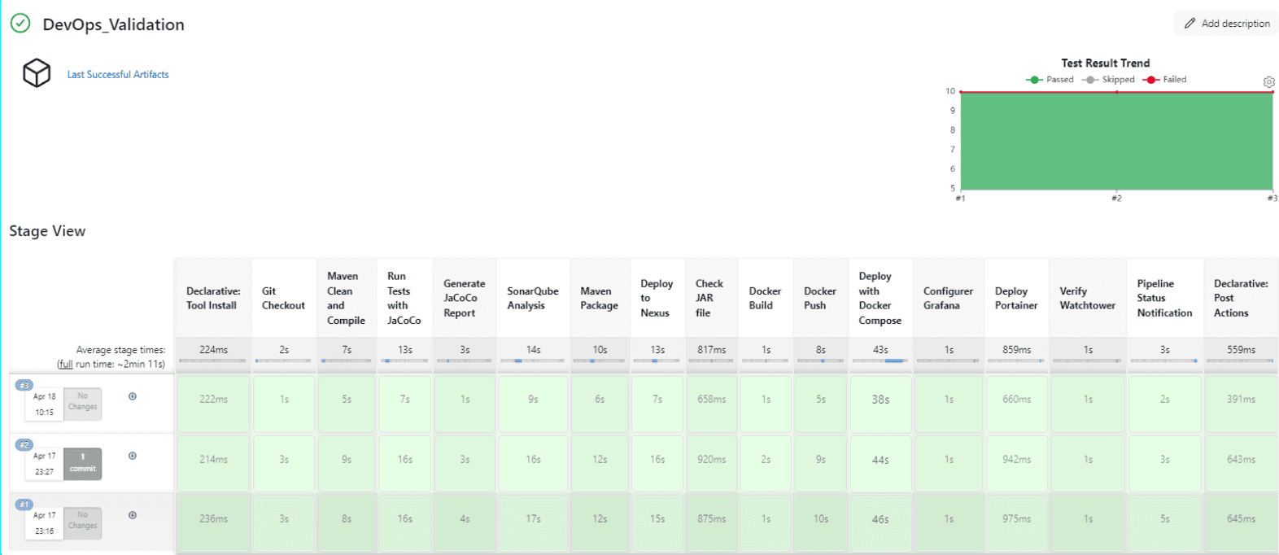Select the Docker Push stage column header
Image resolution: width=1279 pixels, height=555 pixels.
click(x=820, y=299)
